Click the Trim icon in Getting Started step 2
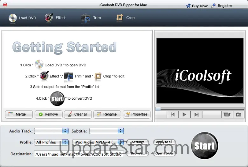 69,76
